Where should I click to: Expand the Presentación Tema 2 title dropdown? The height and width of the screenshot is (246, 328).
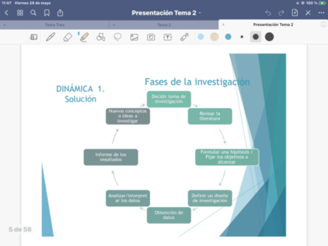[x=200, y=13]
